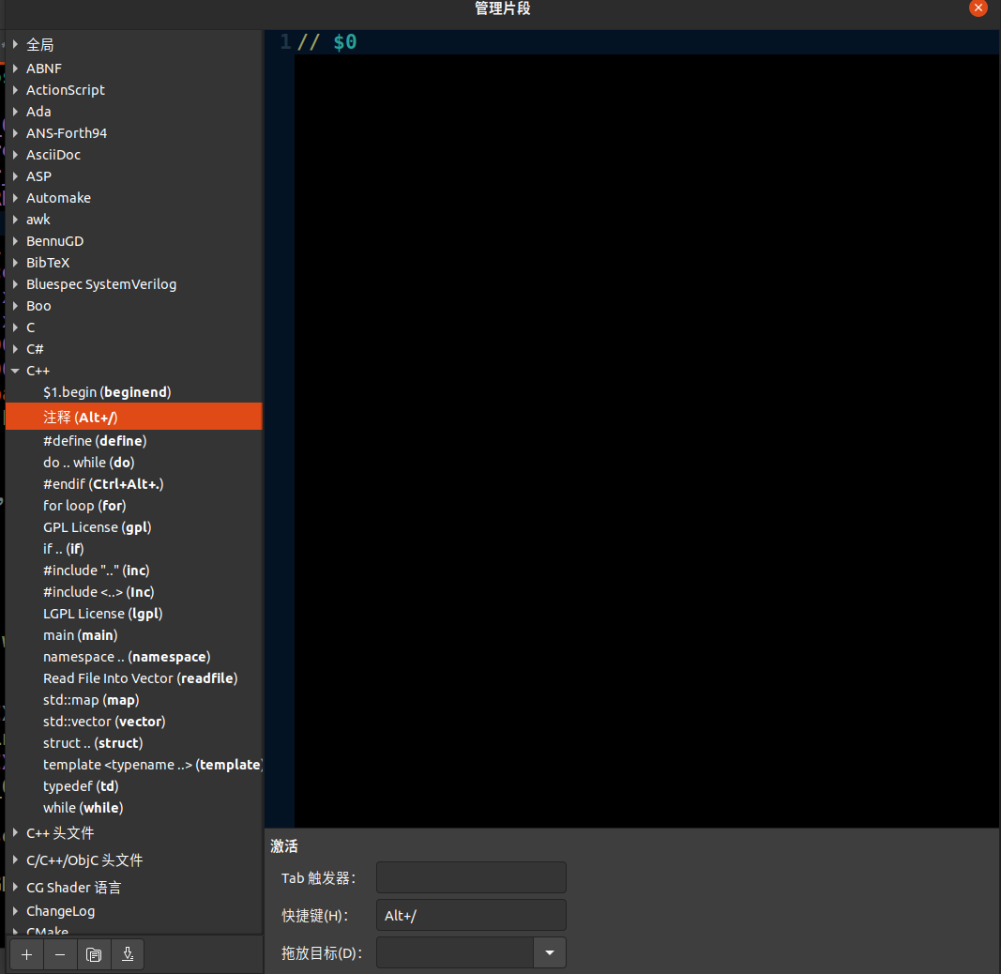Expand the ASP node
The height and width of the screenshot is (974, 1001).
pos(15,176)
